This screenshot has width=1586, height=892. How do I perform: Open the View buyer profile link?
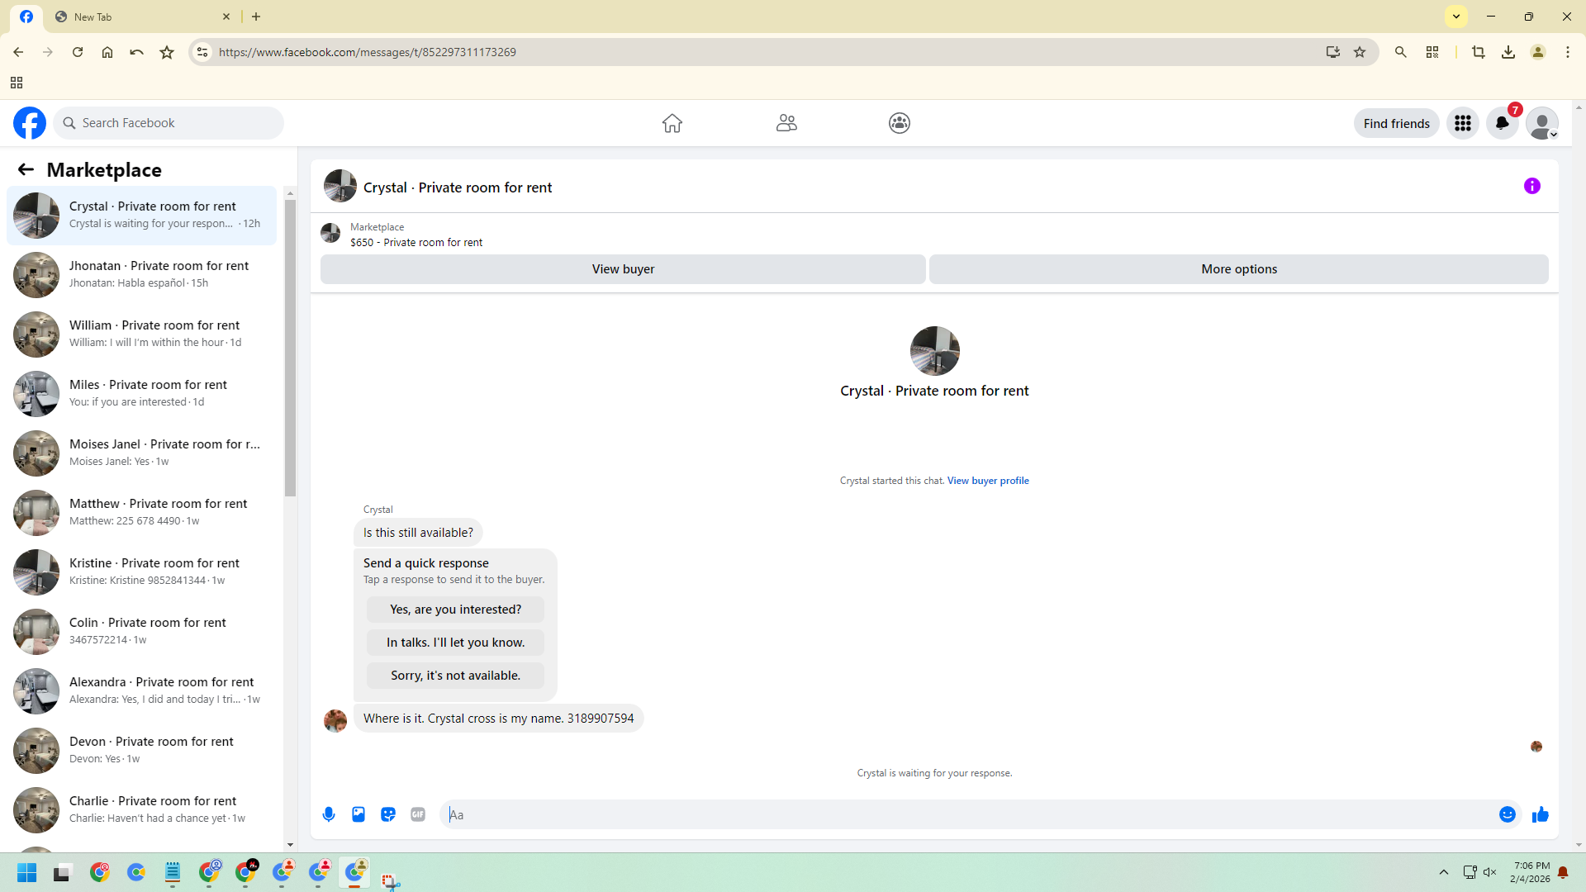(988, 481)
